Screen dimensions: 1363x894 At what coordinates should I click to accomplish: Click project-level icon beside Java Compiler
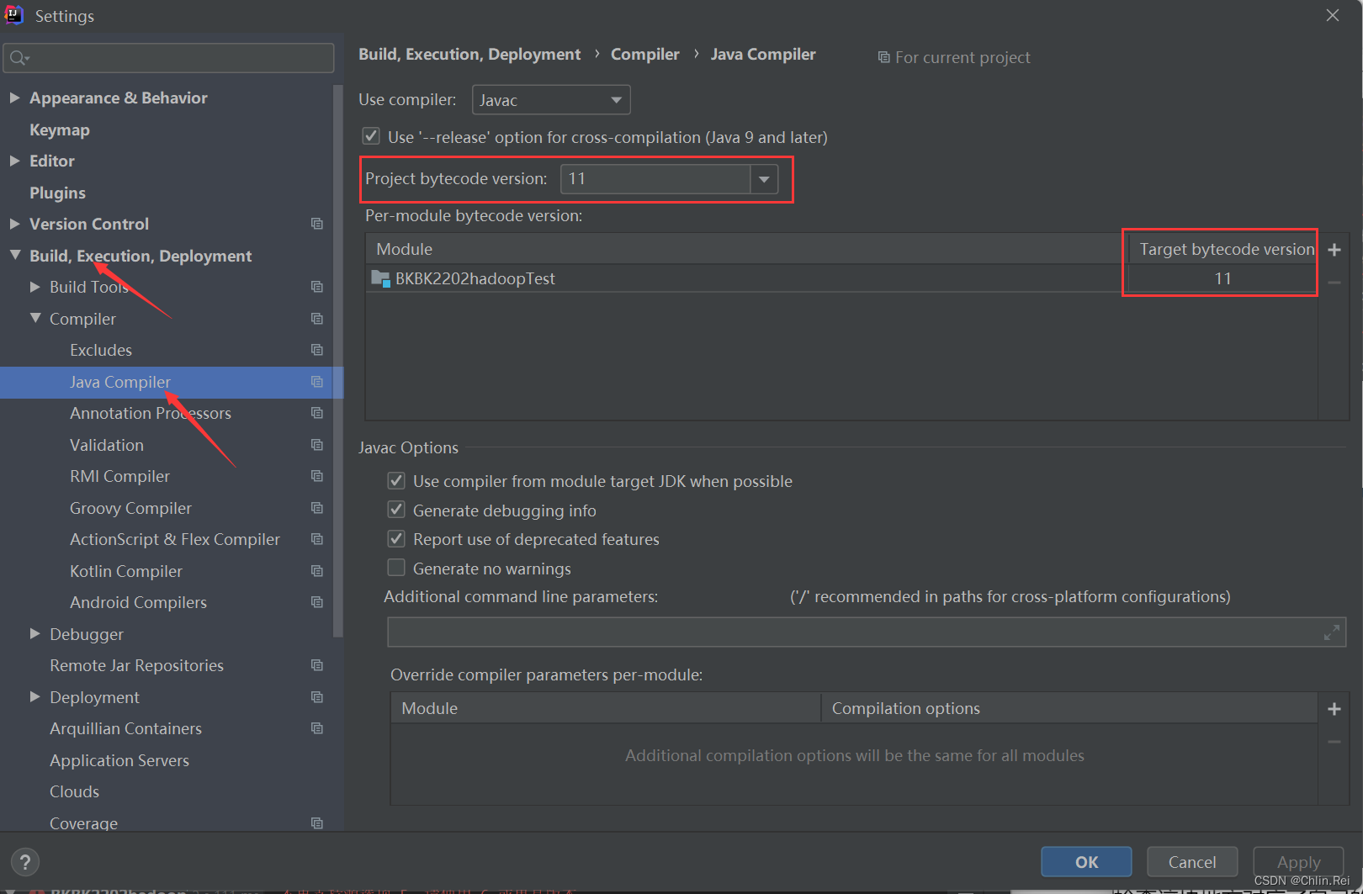(317, 382)
